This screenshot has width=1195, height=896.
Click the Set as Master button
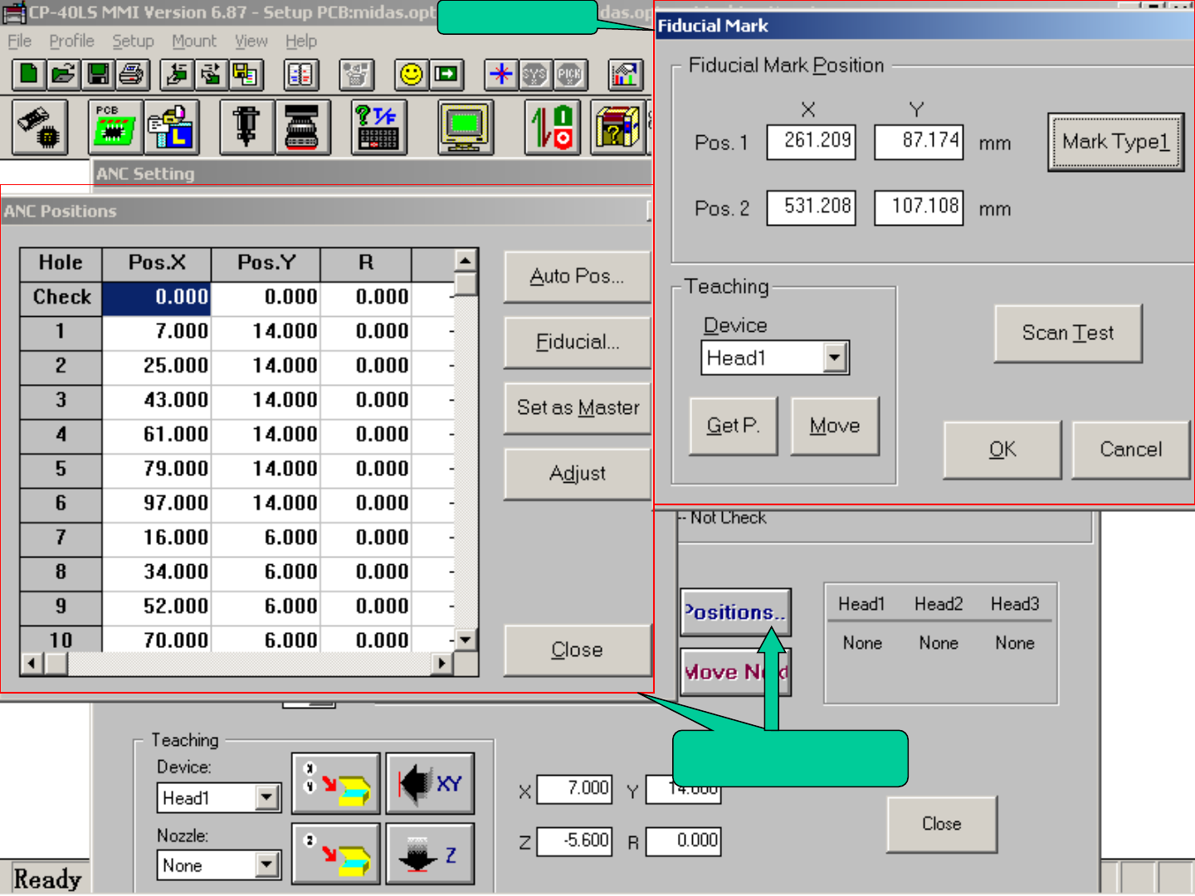pyautogui.click(x=578, y=407)
